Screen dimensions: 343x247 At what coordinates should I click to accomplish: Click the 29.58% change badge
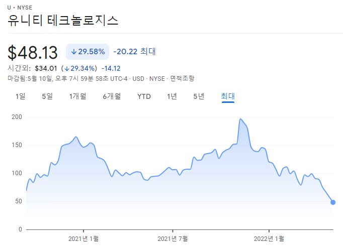(88, 52)
